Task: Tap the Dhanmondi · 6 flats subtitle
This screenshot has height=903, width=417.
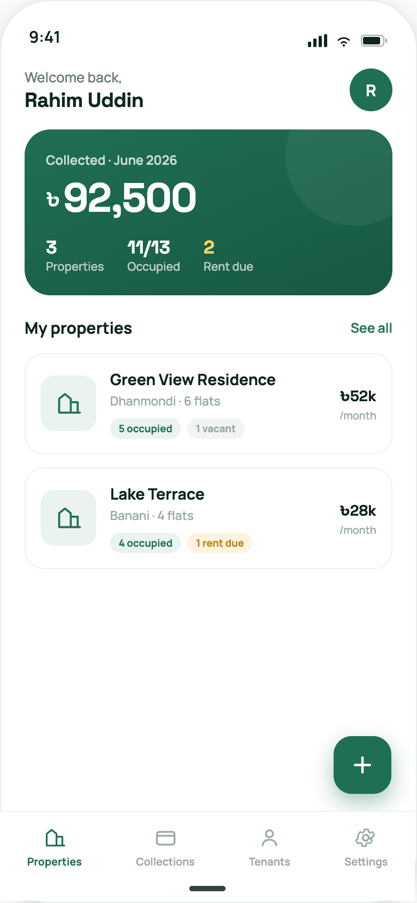Action: click(x=165, y=401)
